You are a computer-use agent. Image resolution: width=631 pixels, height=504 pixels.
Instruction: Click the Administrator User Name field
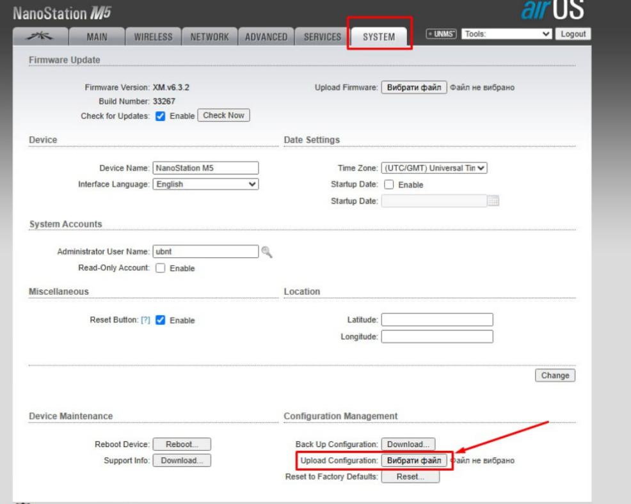[205, 251]
